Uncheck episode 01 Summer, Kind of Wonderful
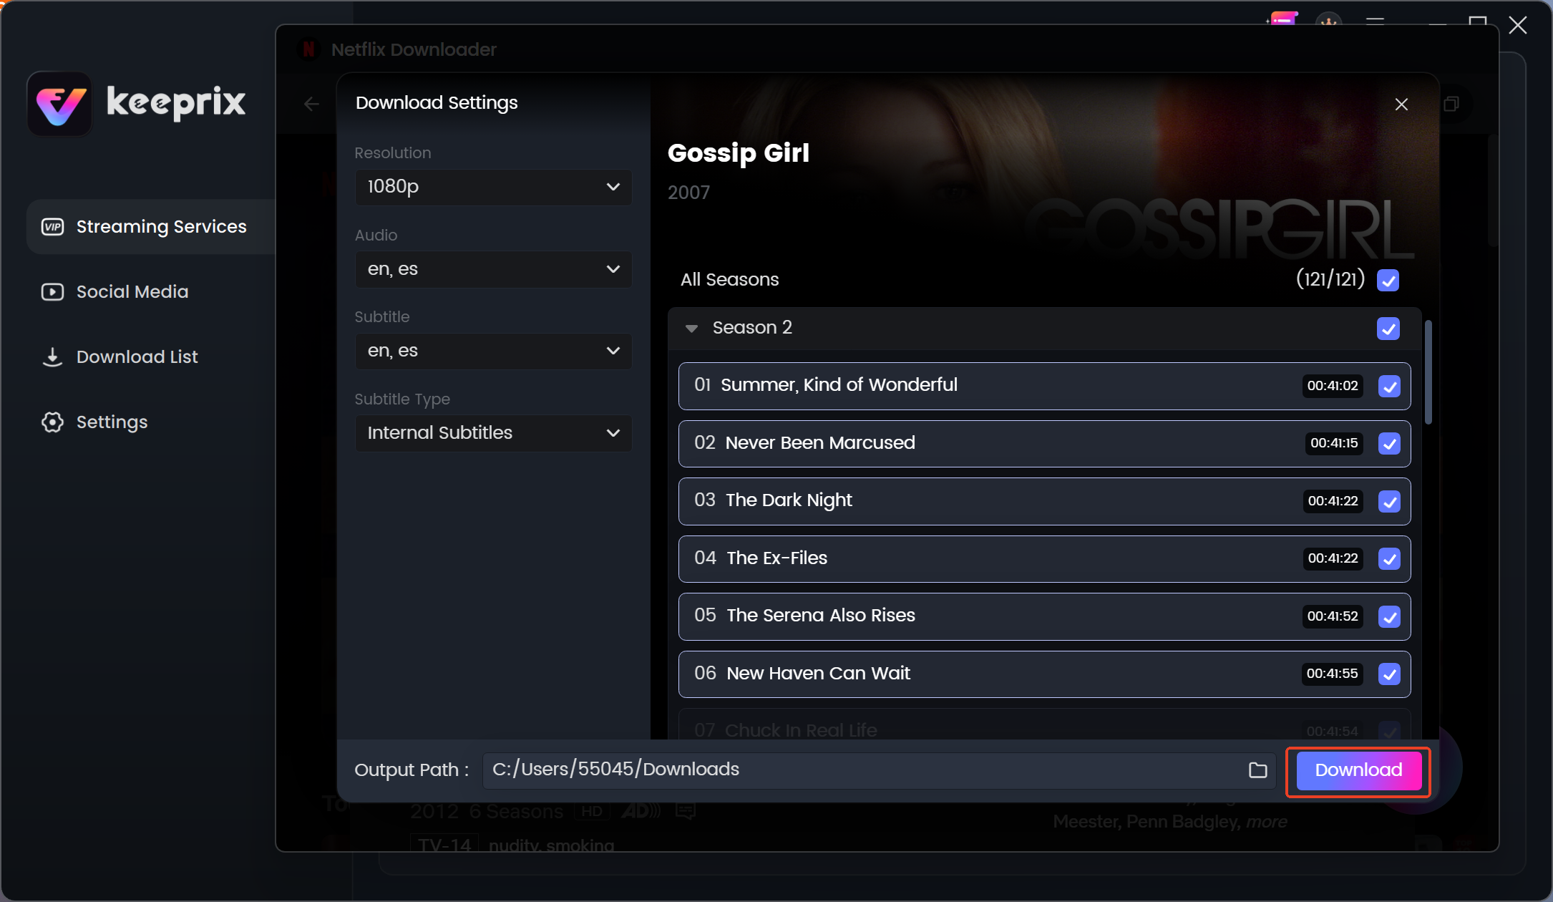Screen dimensions: 1553x902 1389,387
